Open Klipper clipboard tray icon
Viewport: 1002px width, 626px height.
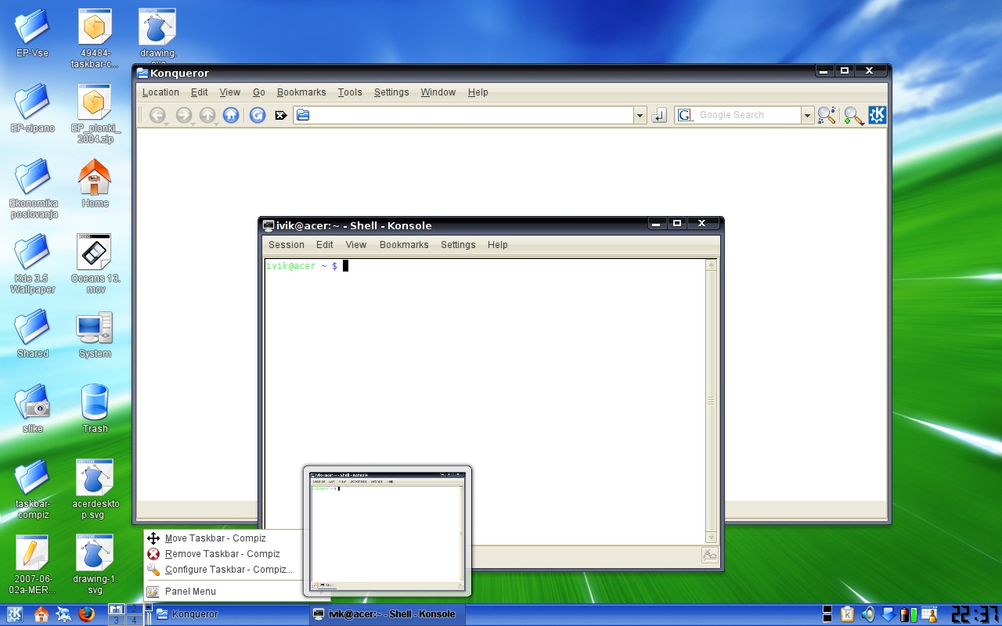tap(847, 614)
